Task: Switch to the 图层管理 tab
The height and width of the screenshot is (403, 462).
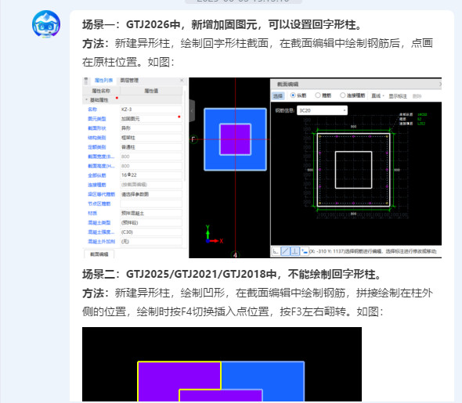Action: 129,80
